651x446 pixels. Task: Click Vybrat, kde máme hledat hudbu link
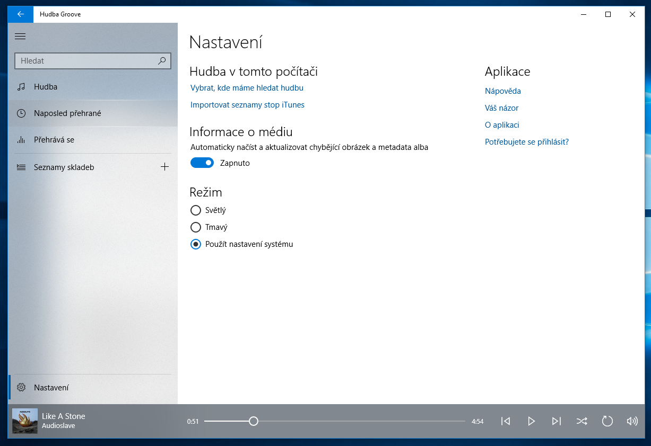247,88
